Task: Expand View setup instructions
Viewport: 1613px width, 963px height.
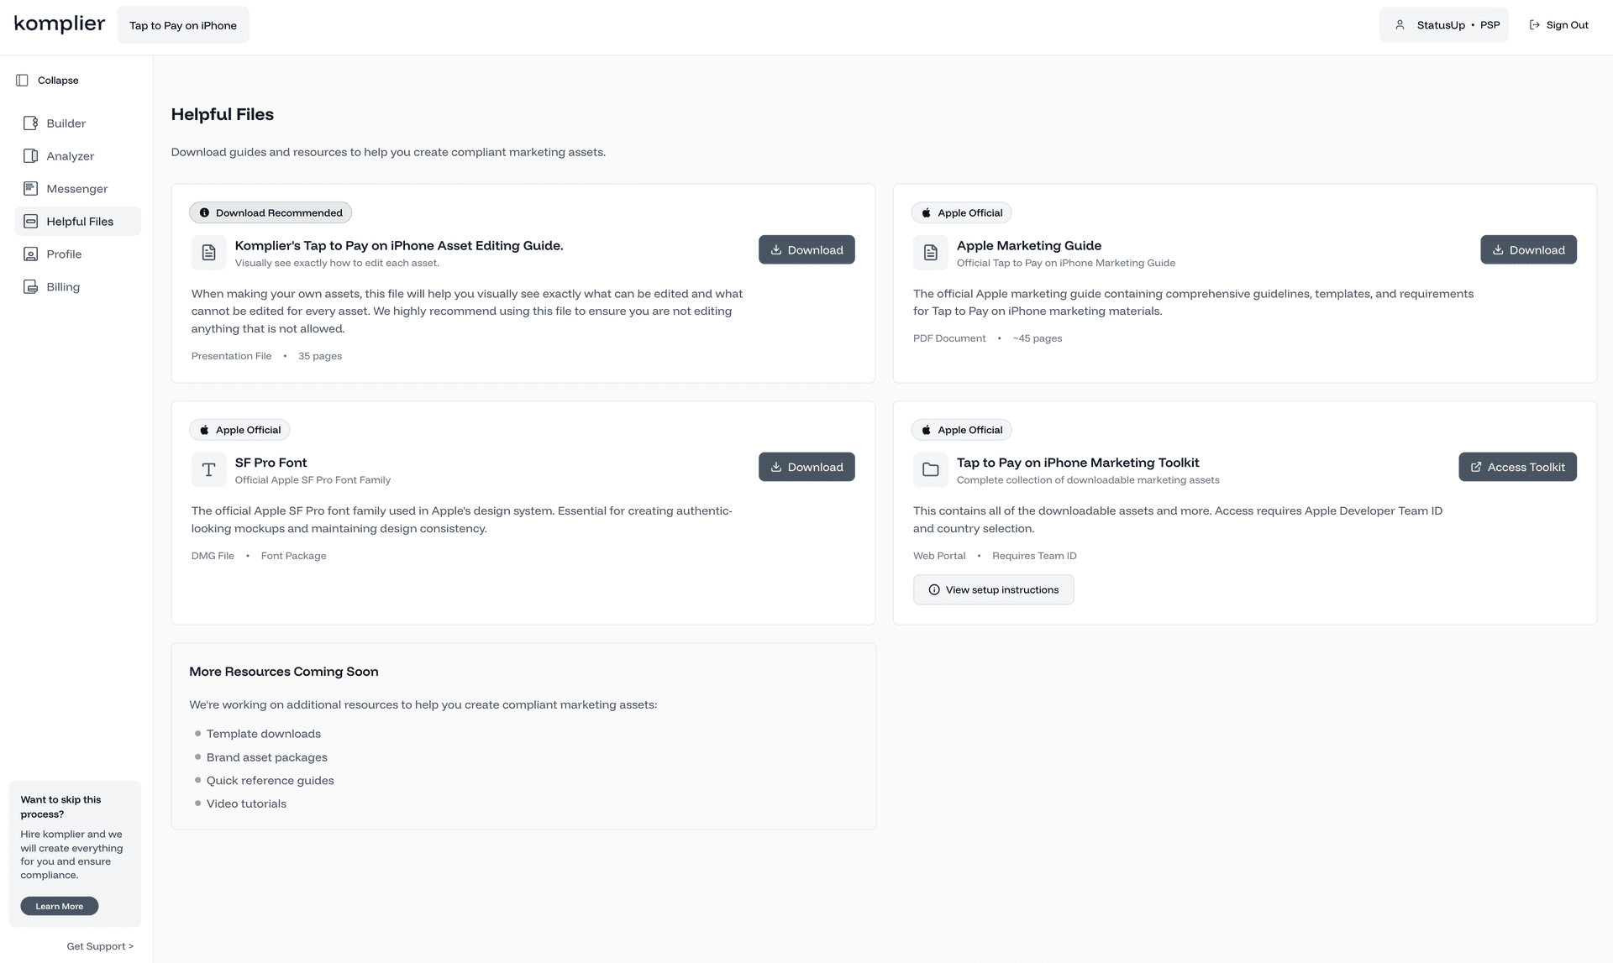Action: 993,589
